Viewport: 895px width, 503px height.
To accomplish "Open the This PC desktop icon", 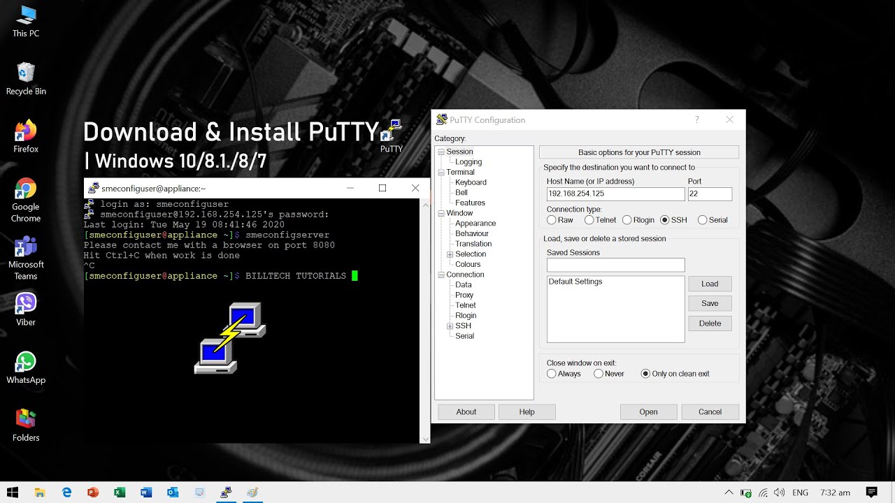I will coord(26,21).
